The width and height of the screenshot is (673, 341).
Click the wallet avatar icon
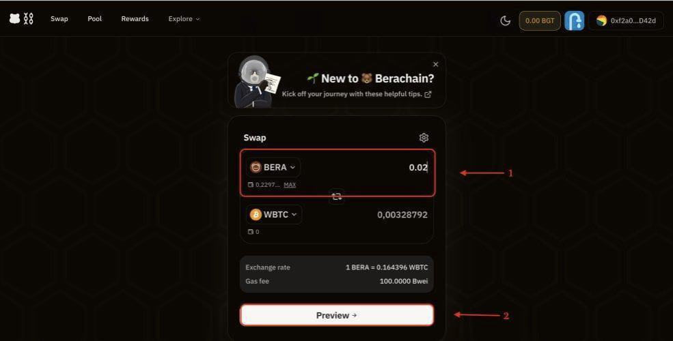tap(601, 20)
